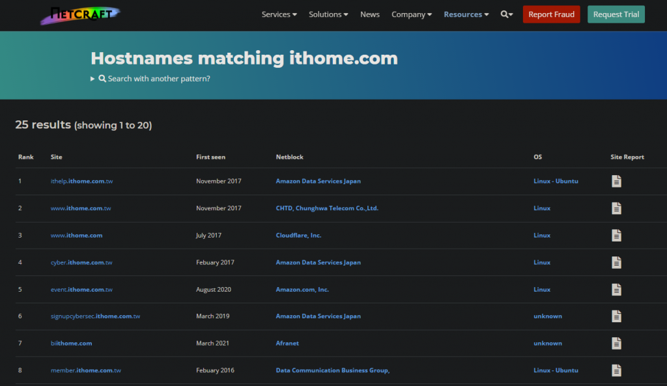The height and width of the screenshot is (386, 667).
Task: Click CHTD, Chunghwa Telecom Co.,Ltd. netblock
Action: click(327, 208)
